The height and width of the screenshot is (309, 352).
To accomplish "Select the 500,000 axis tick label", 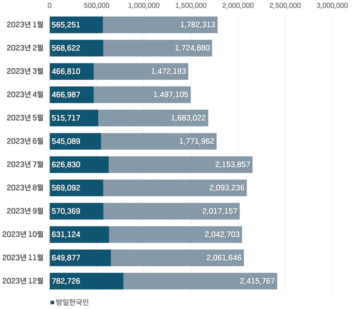I will [x=97, y=5].
